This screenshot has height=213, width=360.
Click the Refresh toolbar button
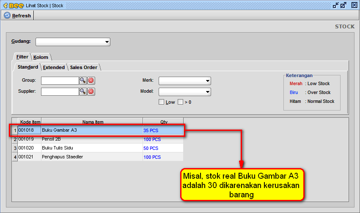(x=18, y=16)
